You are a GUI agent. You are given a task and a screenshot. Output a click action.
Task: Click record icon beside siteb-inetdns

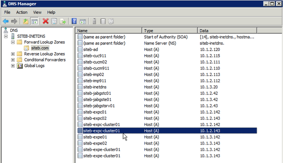click(x=80, y=87)
